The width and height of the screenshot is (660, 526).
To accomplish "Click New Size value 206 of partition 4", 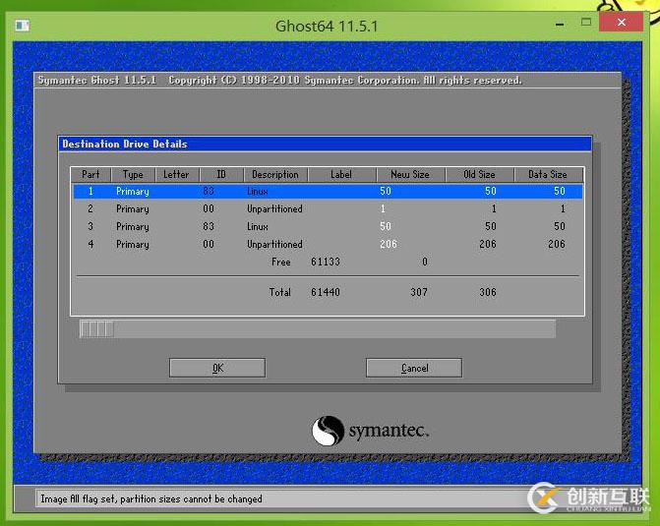I will [389, 244].
